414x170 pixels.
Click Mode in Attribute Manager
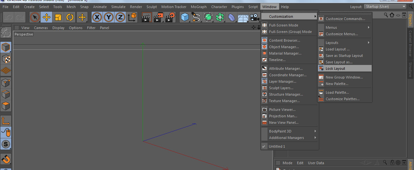pos(288,163)
